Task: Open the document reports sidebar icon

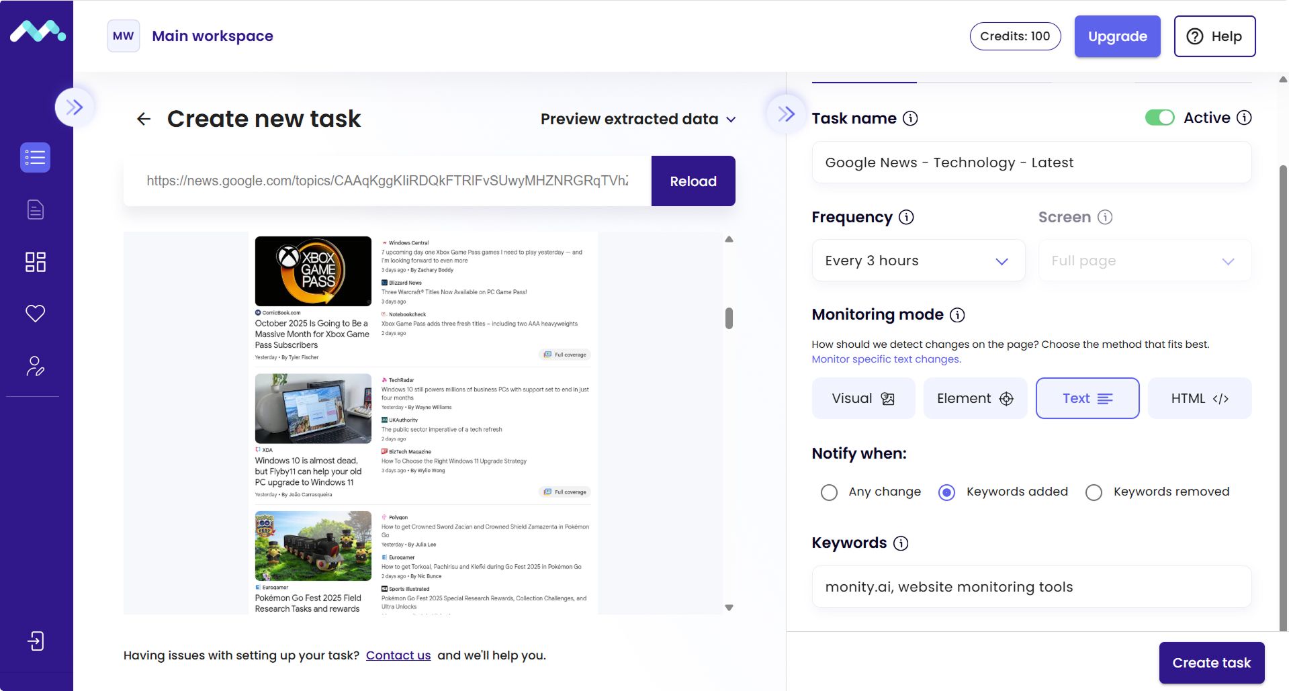Action: tap(35, 210)
